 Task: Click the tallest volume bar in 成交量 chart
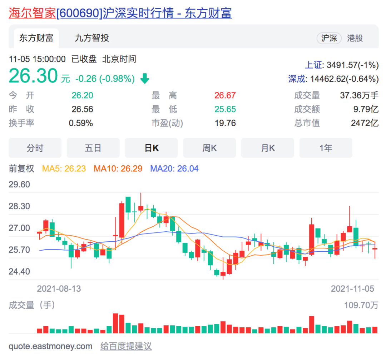(x=115, y=323)
